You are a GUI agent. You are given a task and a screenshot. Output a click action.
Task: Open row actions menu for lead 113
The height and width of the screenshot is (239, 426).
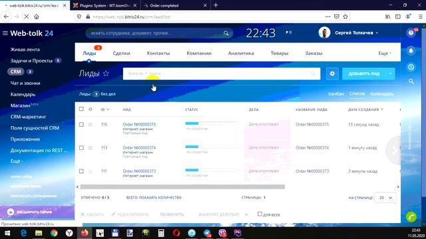[91, 147]
